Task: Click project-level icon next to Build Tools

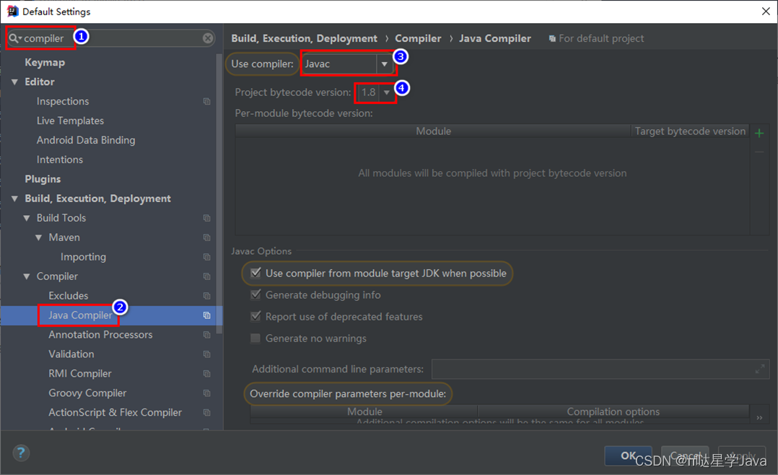Action: pos(207,218)
